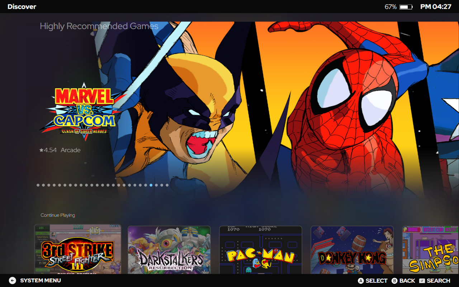
Task: Select the first carousel page dot
Action: (38, 185)
